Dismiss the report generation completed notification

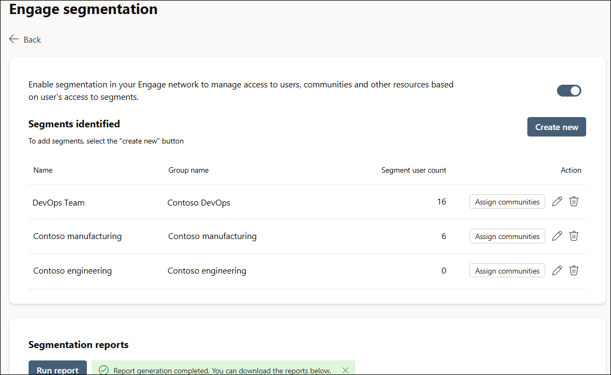(x=345, y=370)
